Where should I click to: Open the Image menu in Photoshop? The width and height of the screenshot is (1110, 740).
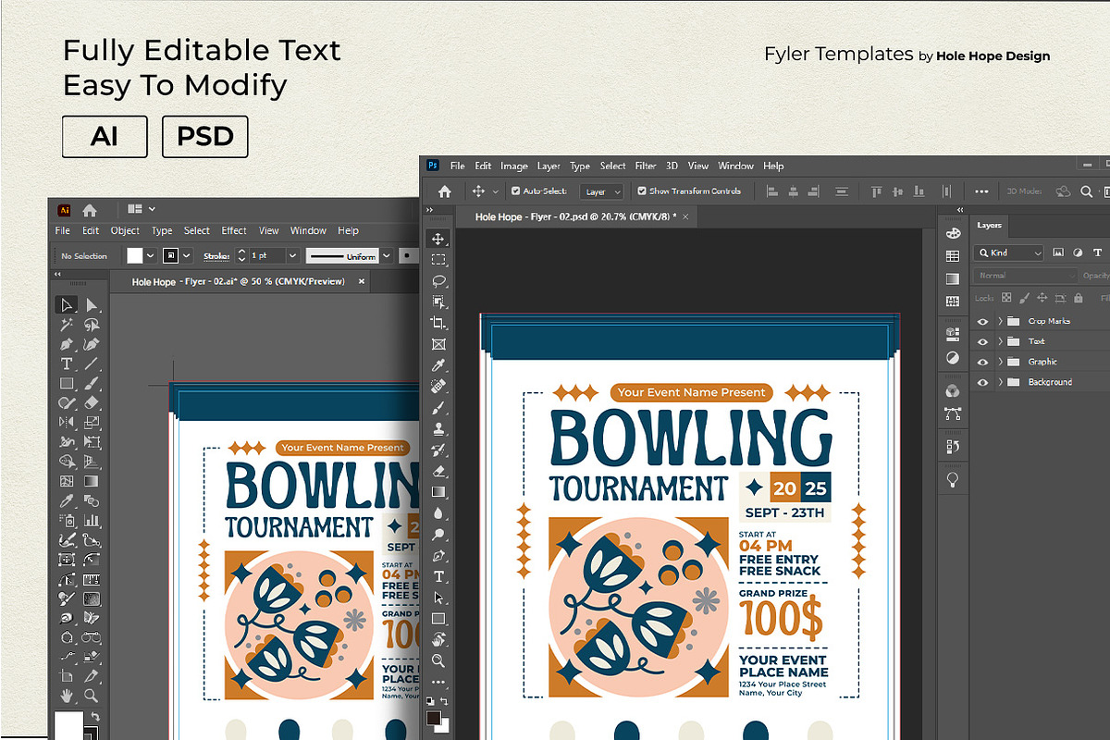(x=513, y=166)
